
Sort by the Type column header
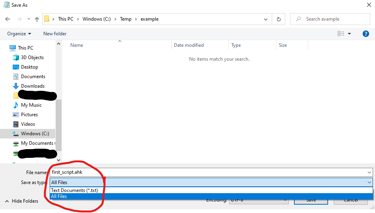click(236, 45)
